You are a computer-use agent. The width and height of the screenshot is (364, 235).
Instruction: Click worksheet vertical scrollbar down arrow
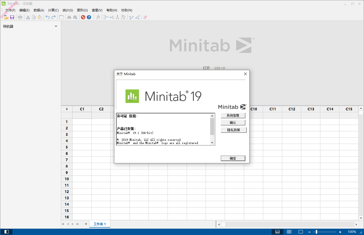361,218
